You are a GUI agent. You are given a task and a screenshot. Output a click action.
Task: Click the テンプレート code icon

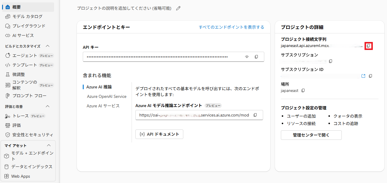[8, 65]
